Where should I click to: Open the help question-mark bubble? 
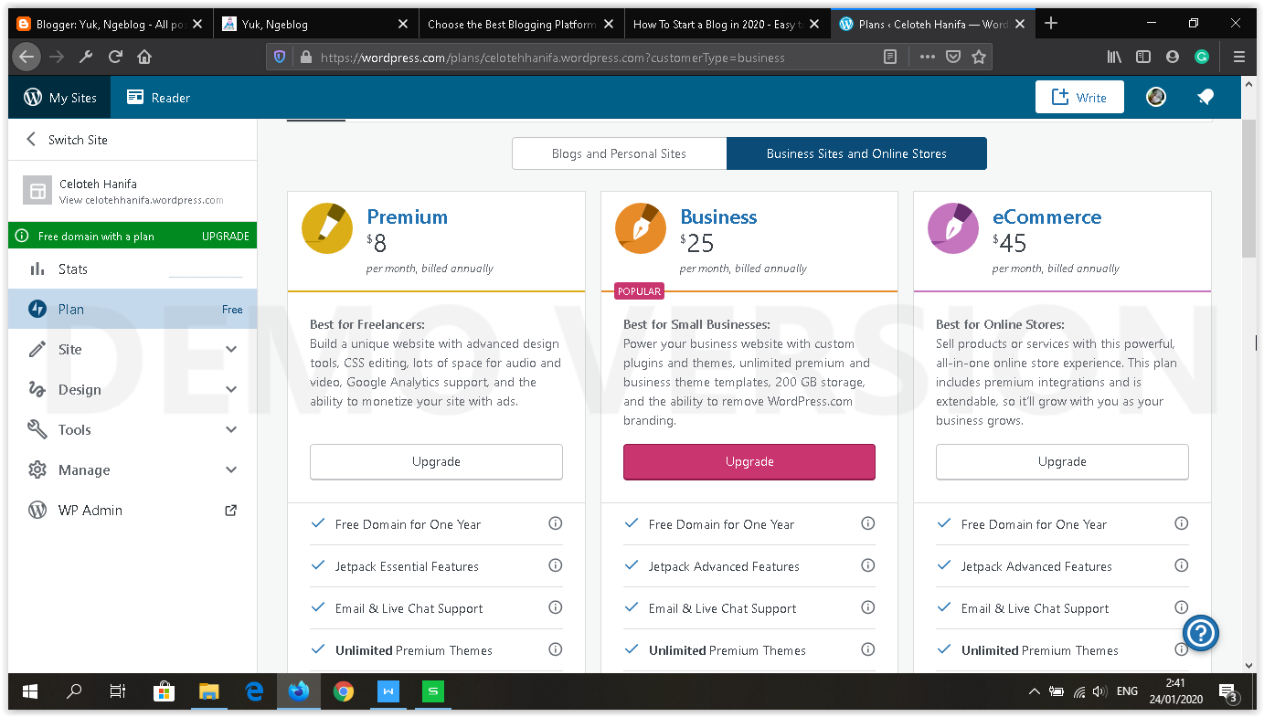click(1201, 633)
